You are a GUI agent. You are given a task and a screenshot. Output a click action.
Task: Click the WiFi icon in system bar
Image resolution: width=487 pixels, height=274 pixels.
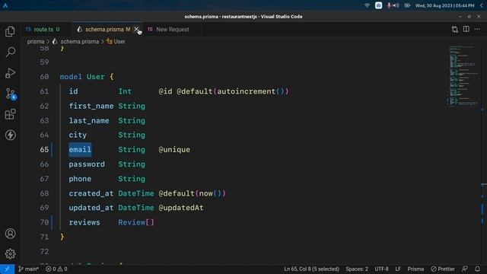point(367,5)
